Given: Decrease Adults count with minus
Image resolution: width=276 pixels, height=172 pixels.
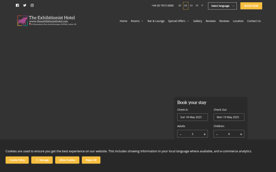Looking at the screenshot, I should tap(180, 134).
